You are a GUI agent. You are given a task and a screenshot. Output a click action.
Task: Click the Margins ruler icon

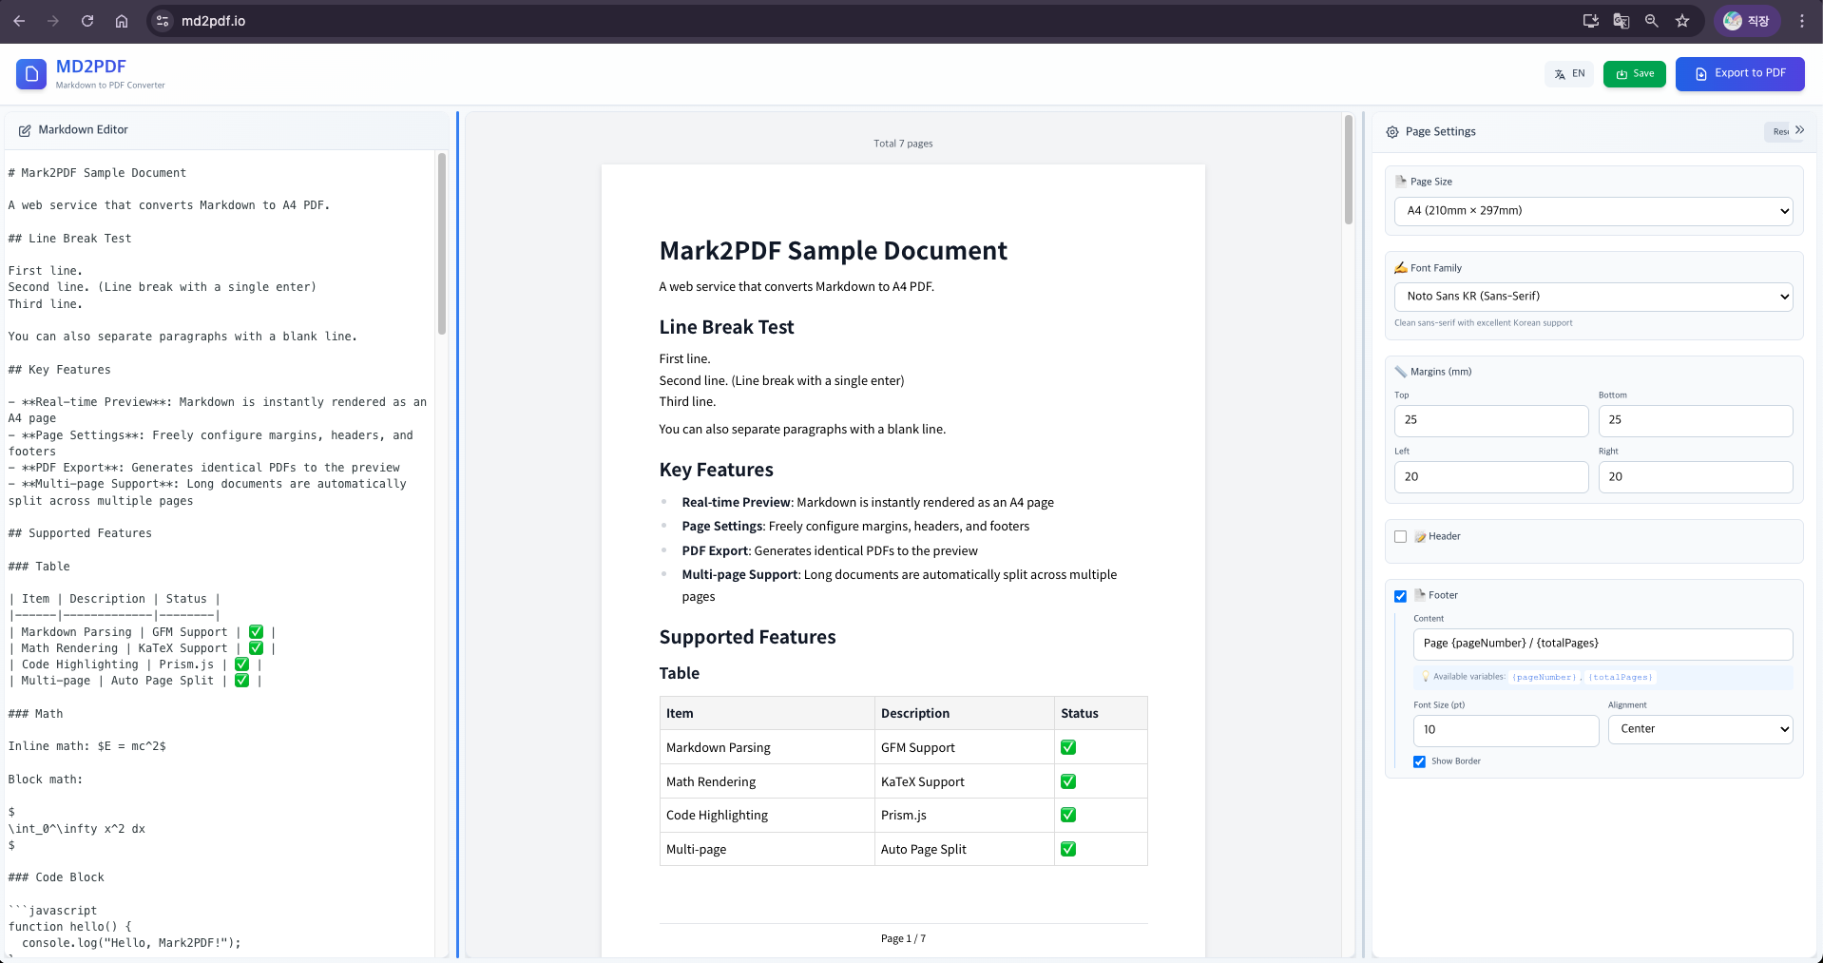[x=1400, y=372]
